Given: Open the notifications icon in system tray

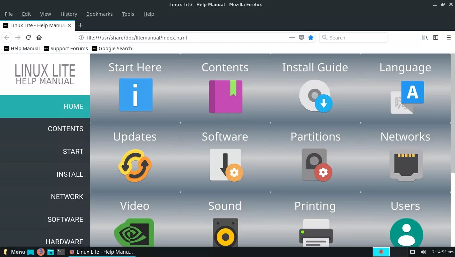Looking at the screenshot, I should tap(413, 252).
